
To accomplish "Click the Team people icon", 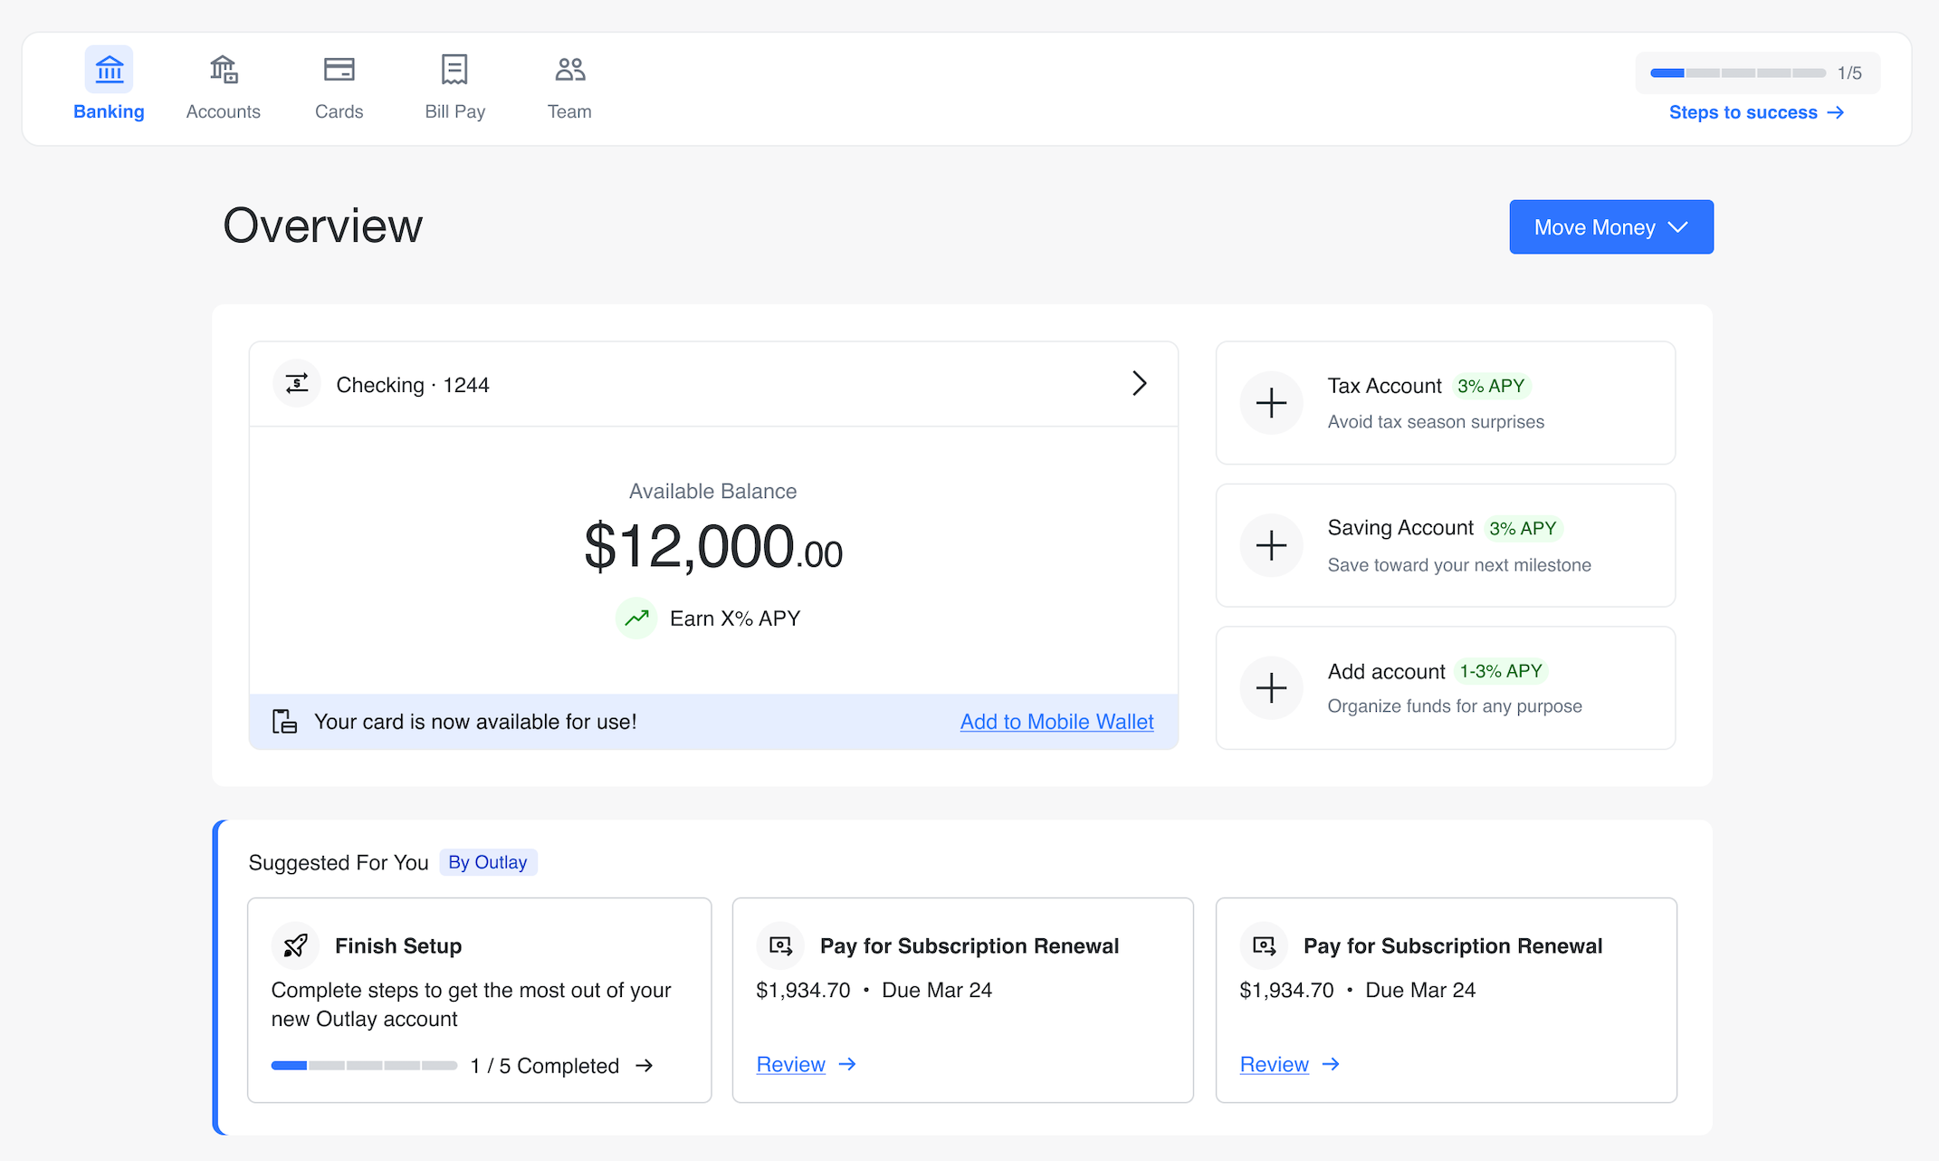I will click(569, 69).
